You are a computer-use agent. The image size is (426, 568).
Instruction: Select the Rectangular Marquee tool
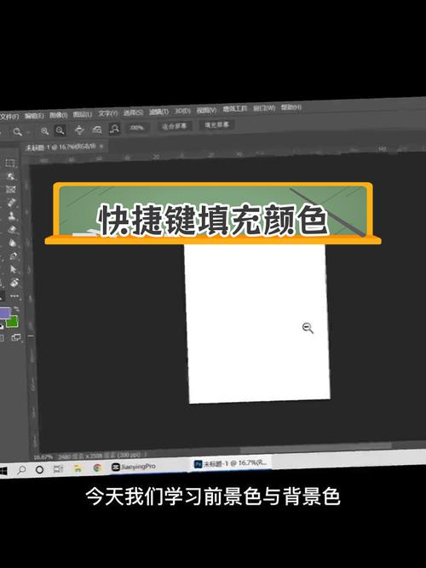click(10, 163)
